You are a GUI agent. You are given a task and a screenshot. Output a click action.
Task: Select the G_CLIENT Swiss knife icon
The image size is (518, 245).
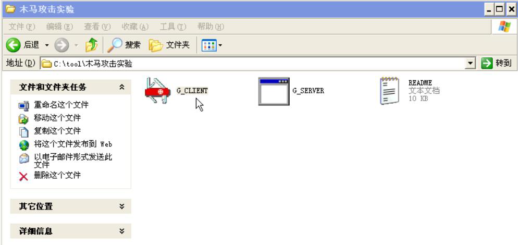157,91
